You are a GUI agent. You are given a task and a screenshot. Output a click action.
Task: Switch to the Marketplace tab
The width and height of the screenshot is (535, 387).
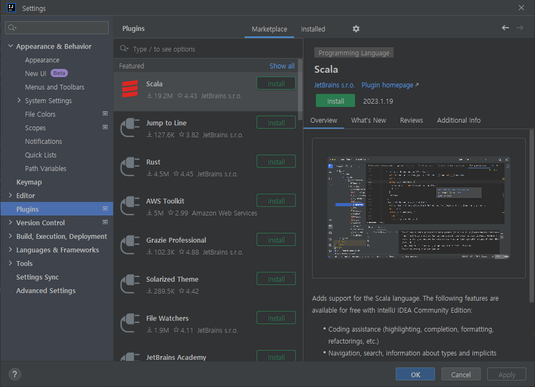click(269, 29)
